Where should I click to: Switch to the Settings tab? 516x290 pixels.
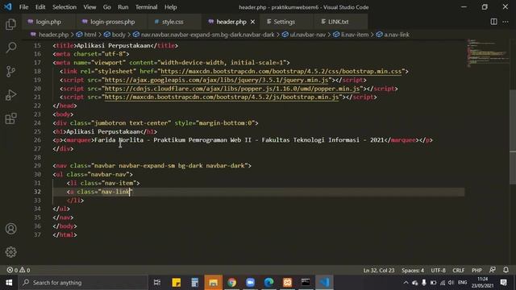coord(284,22)
